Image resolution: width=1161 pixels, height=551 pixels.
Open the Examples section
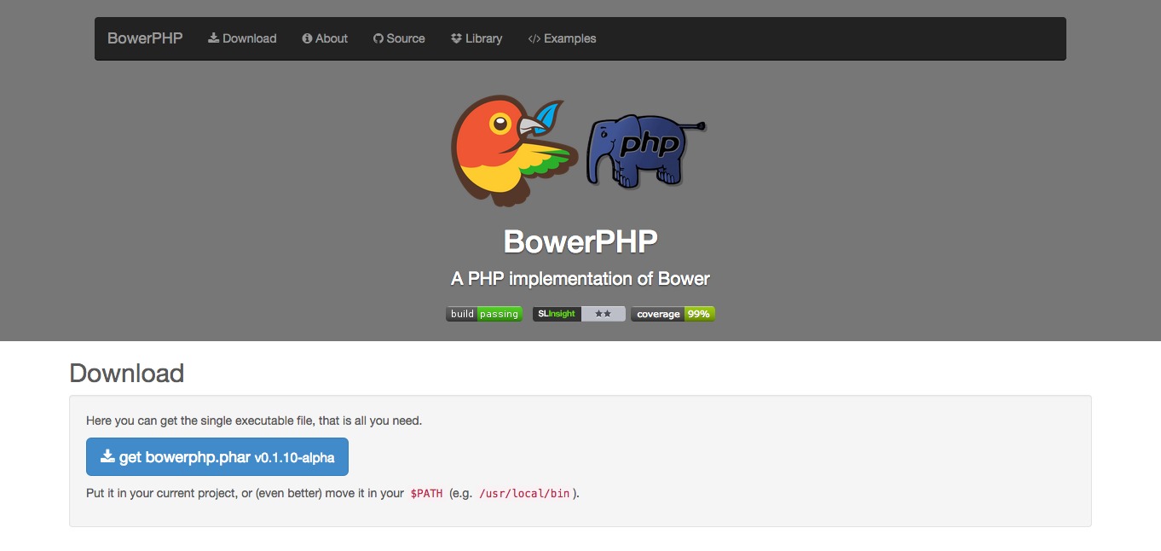click(x=562, y=38)
